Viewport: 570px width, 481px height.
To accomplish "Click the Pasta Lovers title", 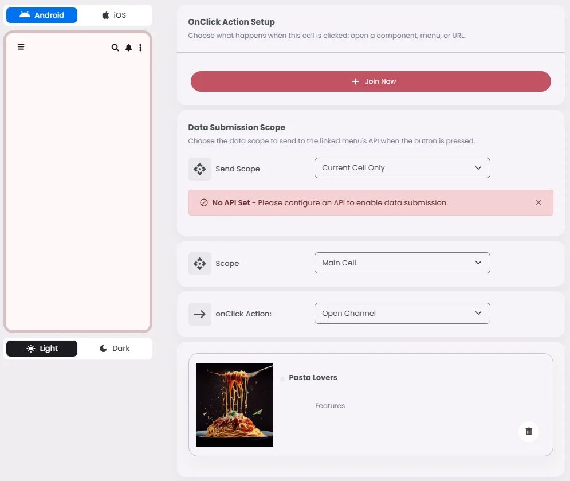I will [313, 377].
